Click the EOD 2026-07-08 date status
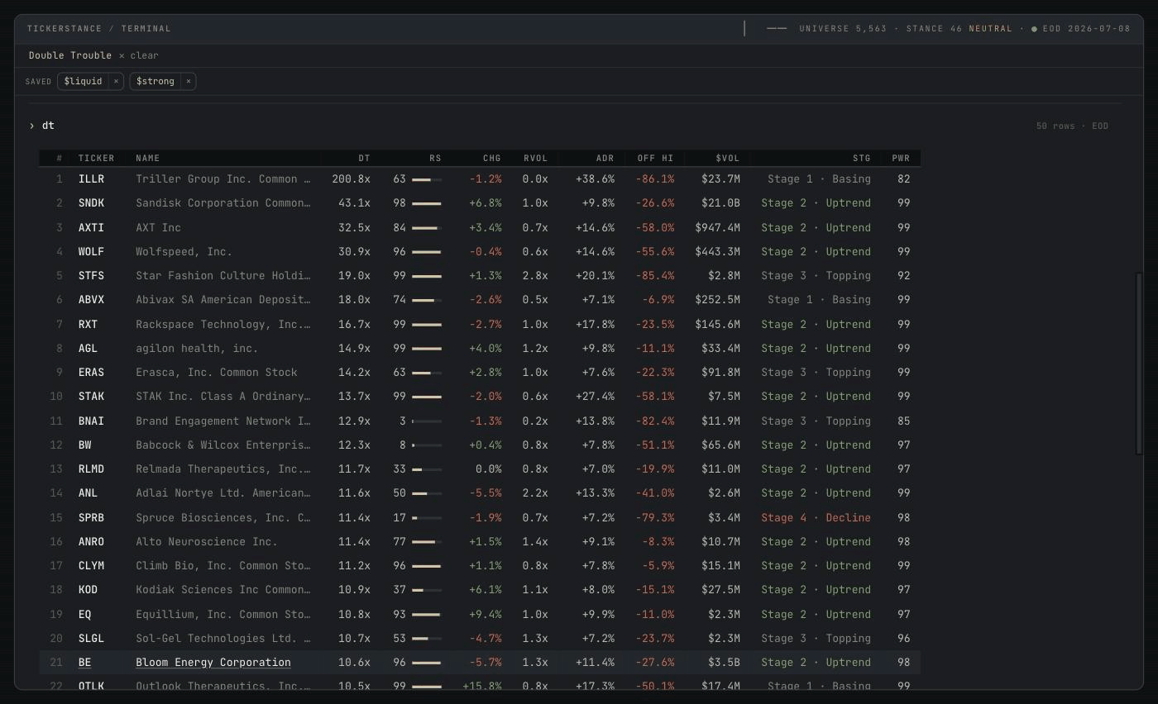The width and height of the screenshot is (1158, 704). [x=1086, y=28]
